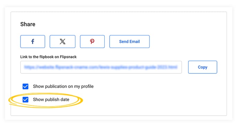This screenshot has height=127, width=237.
Task: Copy the flipbook link
Action: pos(203,67)
